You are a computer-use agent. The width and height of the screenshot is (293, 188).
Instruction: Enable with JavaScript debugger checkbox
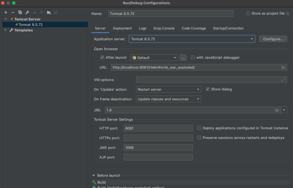tap(193, 57)
